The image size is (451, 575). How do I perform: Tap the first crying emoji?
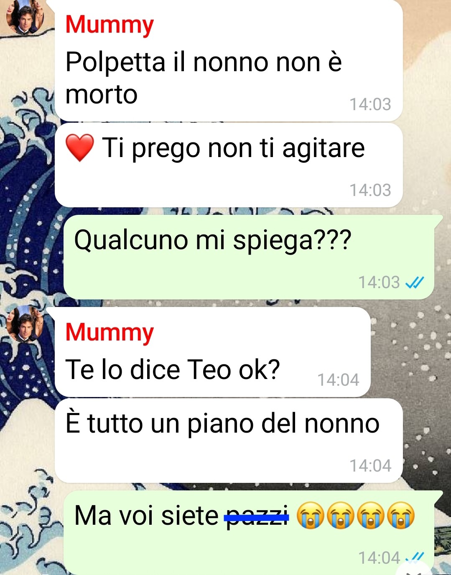click(x=310, y=516)
